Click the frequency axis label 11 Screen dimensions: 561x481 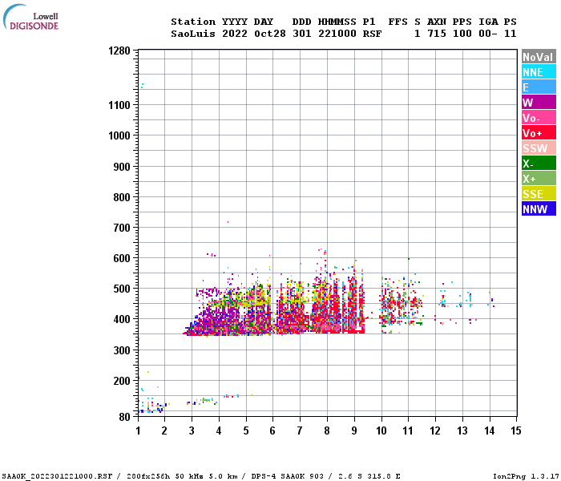click(408, 430)
